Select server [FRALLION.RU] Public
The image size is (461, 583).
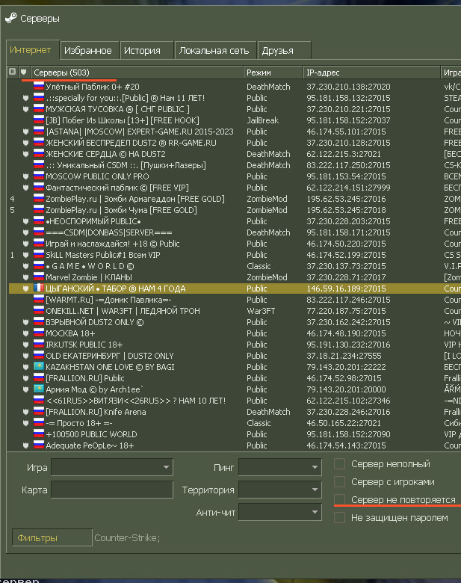point(85,378)
